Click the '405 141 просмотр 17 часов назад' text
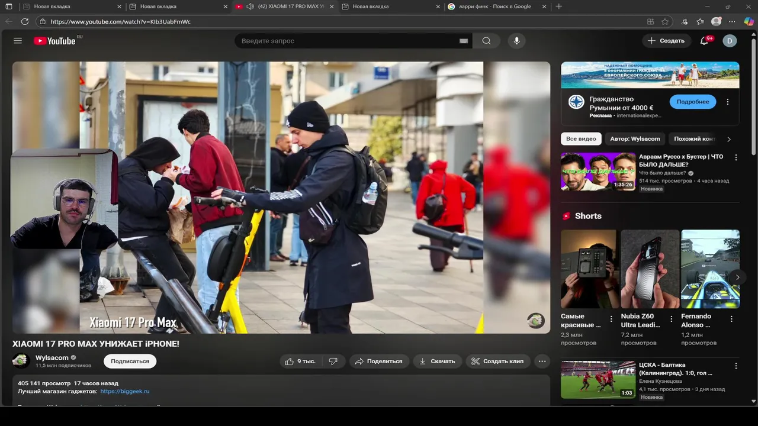Image resolution: width=758 pixels, height=426 pixels. (68, 383)
